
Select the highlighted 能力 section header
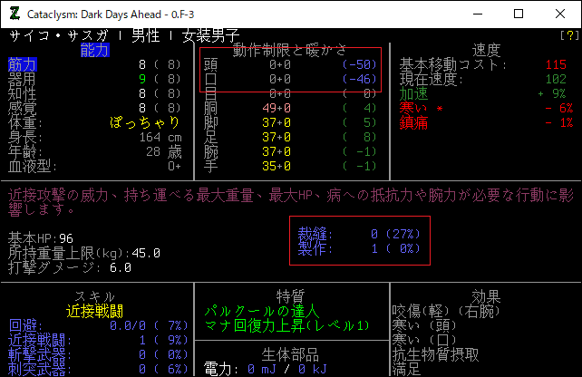pyautogui.click(x=95, y=50)
